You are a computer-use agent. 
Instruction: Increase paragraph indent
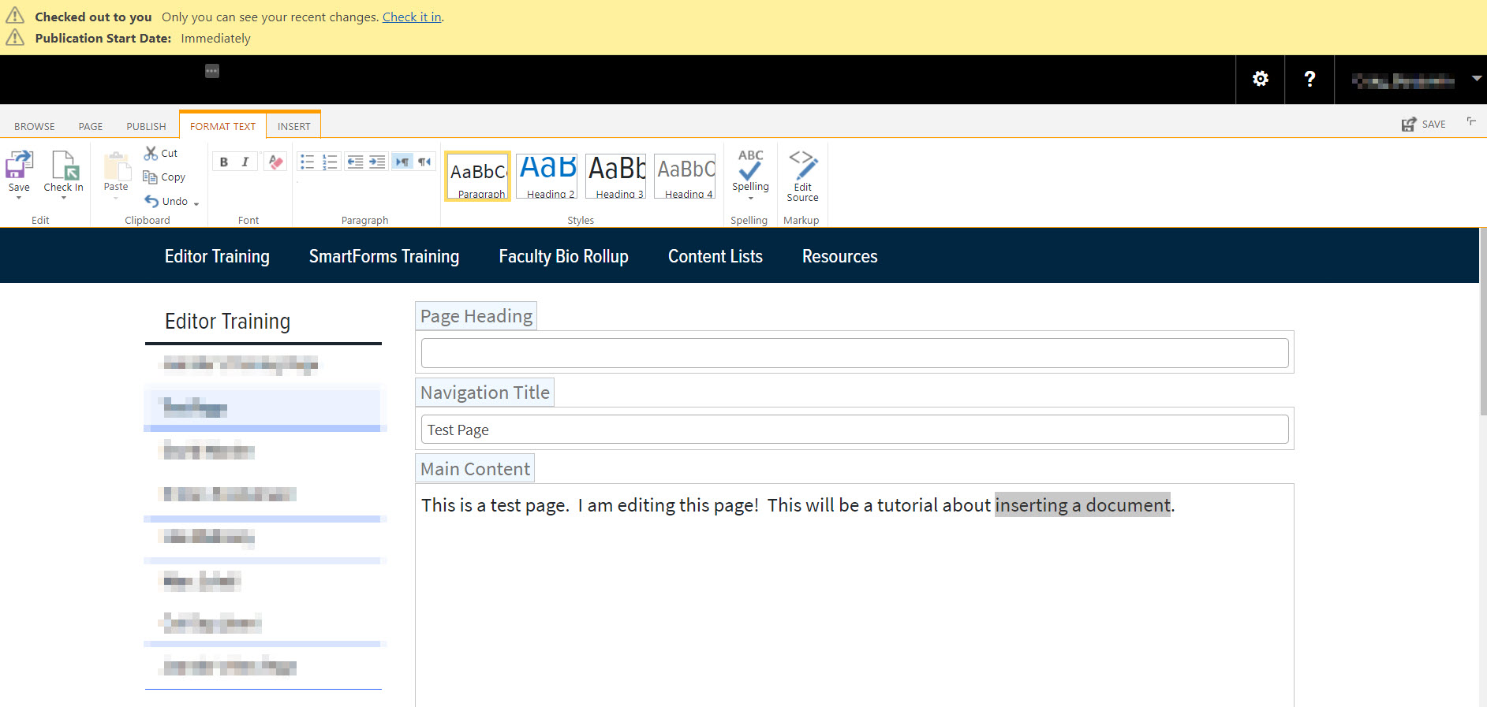(377, 162)
